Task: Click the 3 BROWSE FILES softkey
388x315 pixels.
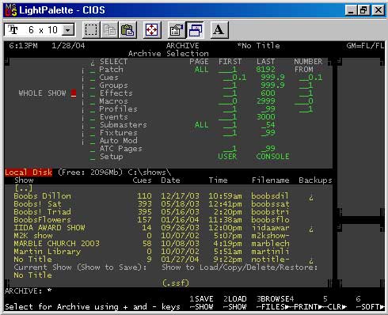Action: click(x=272, y=303)
